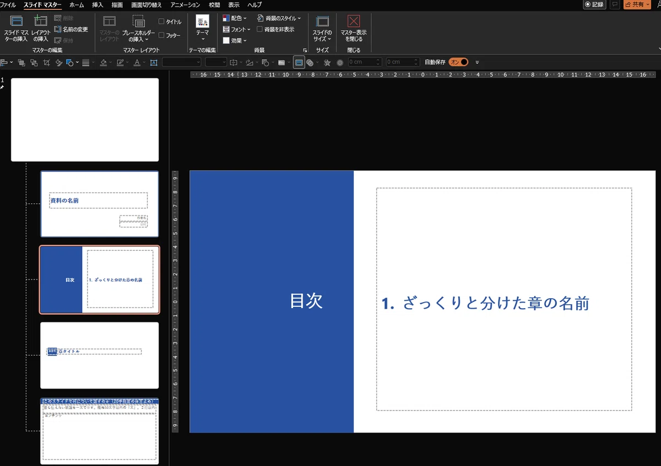Screen dimensions: 661x466
Task: Open the Colors dropdown (配色)
Action: [x=235, y=18]
